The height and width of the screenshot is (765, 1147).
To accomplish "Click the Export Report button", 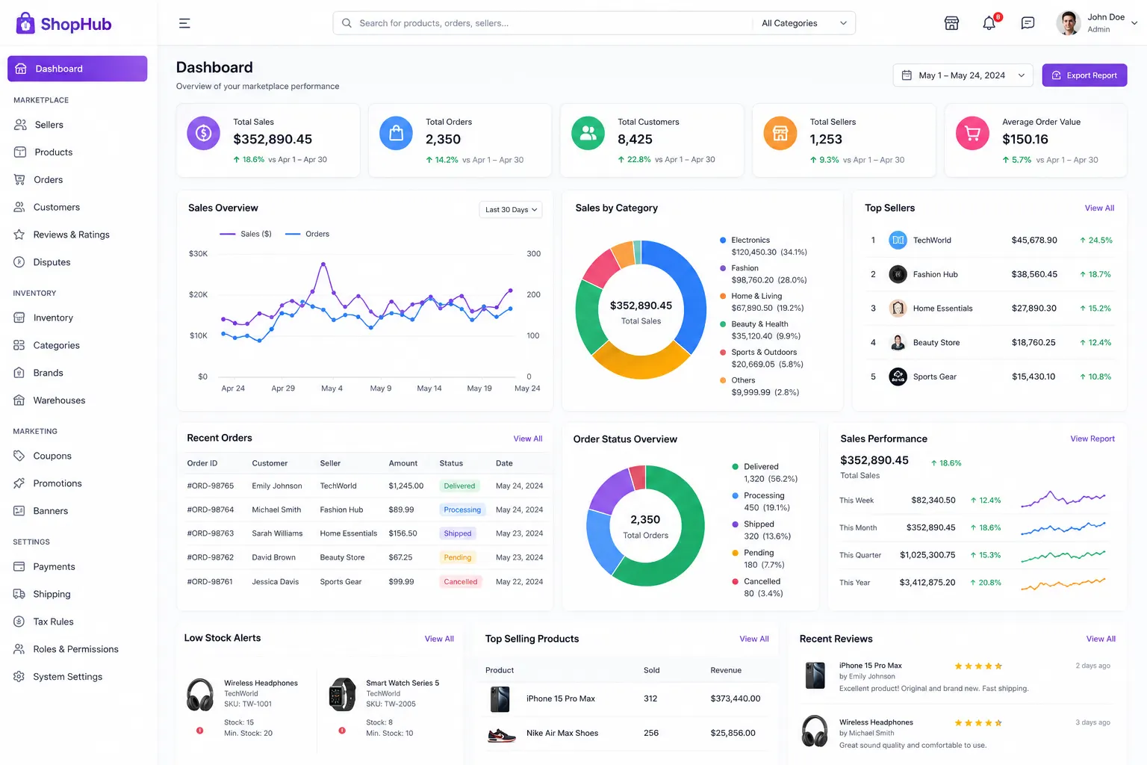I will tap(1084, 75).
